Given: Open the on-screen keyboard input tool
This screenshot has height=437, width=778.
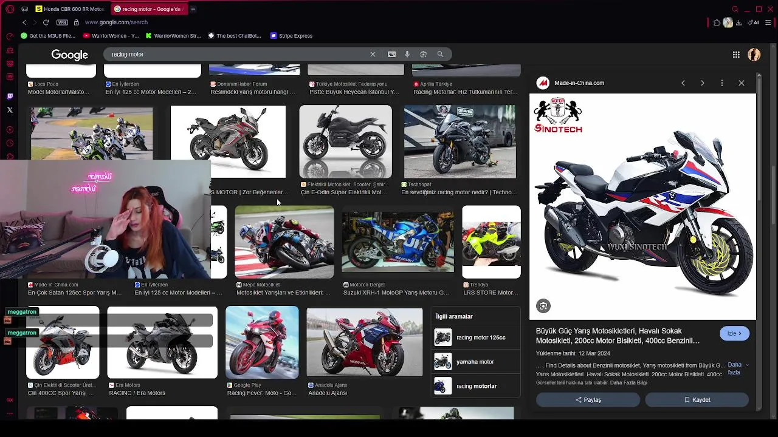Looking at the screenshot, I should coord(392,54).
